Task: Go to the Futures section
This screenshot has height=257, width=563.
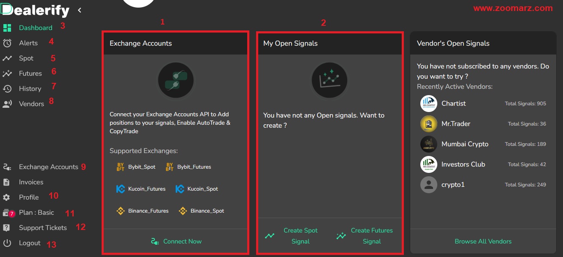Action: [30, 74]
